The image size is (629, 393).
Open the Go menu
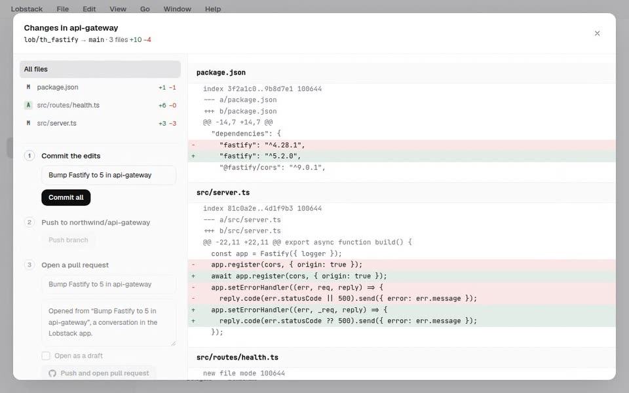[145, 9]
